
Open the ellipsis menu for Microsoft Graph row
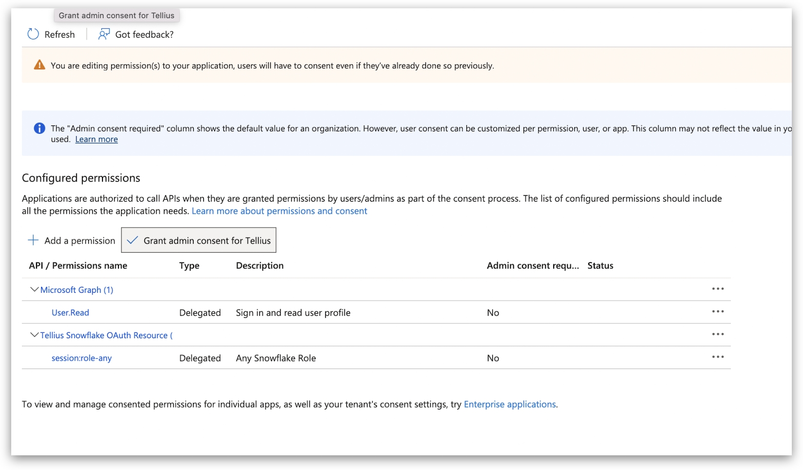[718, 289]
